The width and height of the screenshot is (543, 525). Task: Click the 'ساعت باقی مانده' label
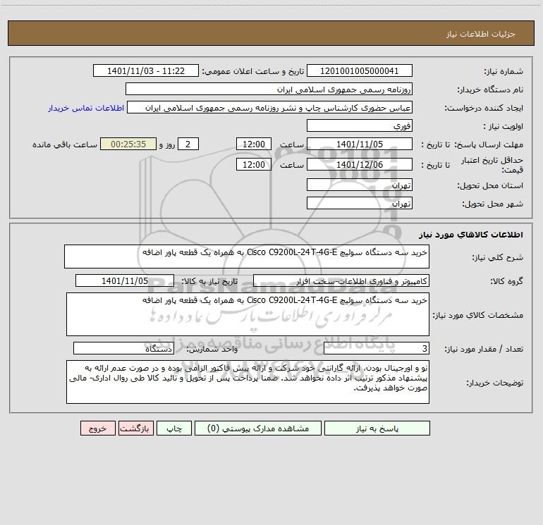(x=65, y=144)
